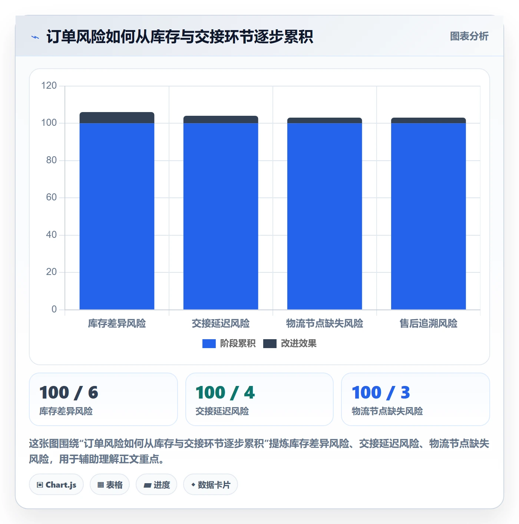Select the 表格 tag

pos(110,485)
